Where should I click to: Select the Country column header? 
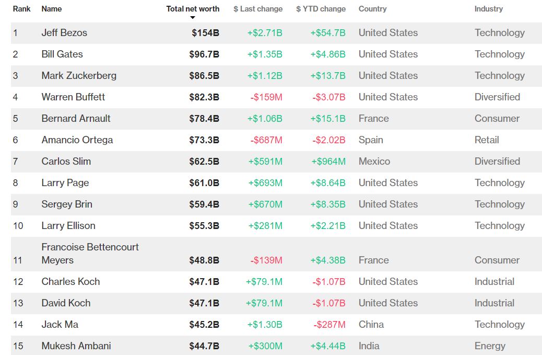point(372,9)
